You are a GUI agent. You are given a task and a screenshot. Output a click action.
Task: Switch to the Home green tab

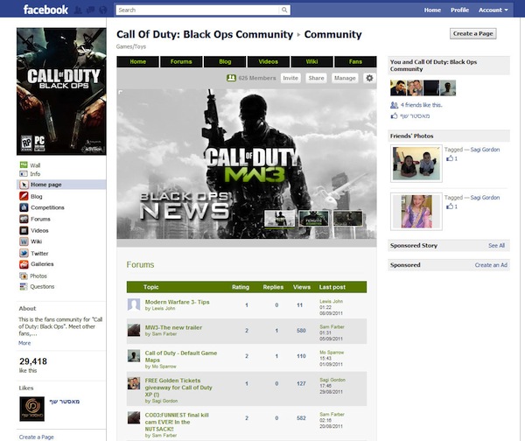coord(137,61)
